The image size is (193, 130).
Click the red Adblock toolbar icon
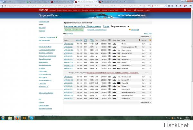pyautogui.click(x=185, y=6)
